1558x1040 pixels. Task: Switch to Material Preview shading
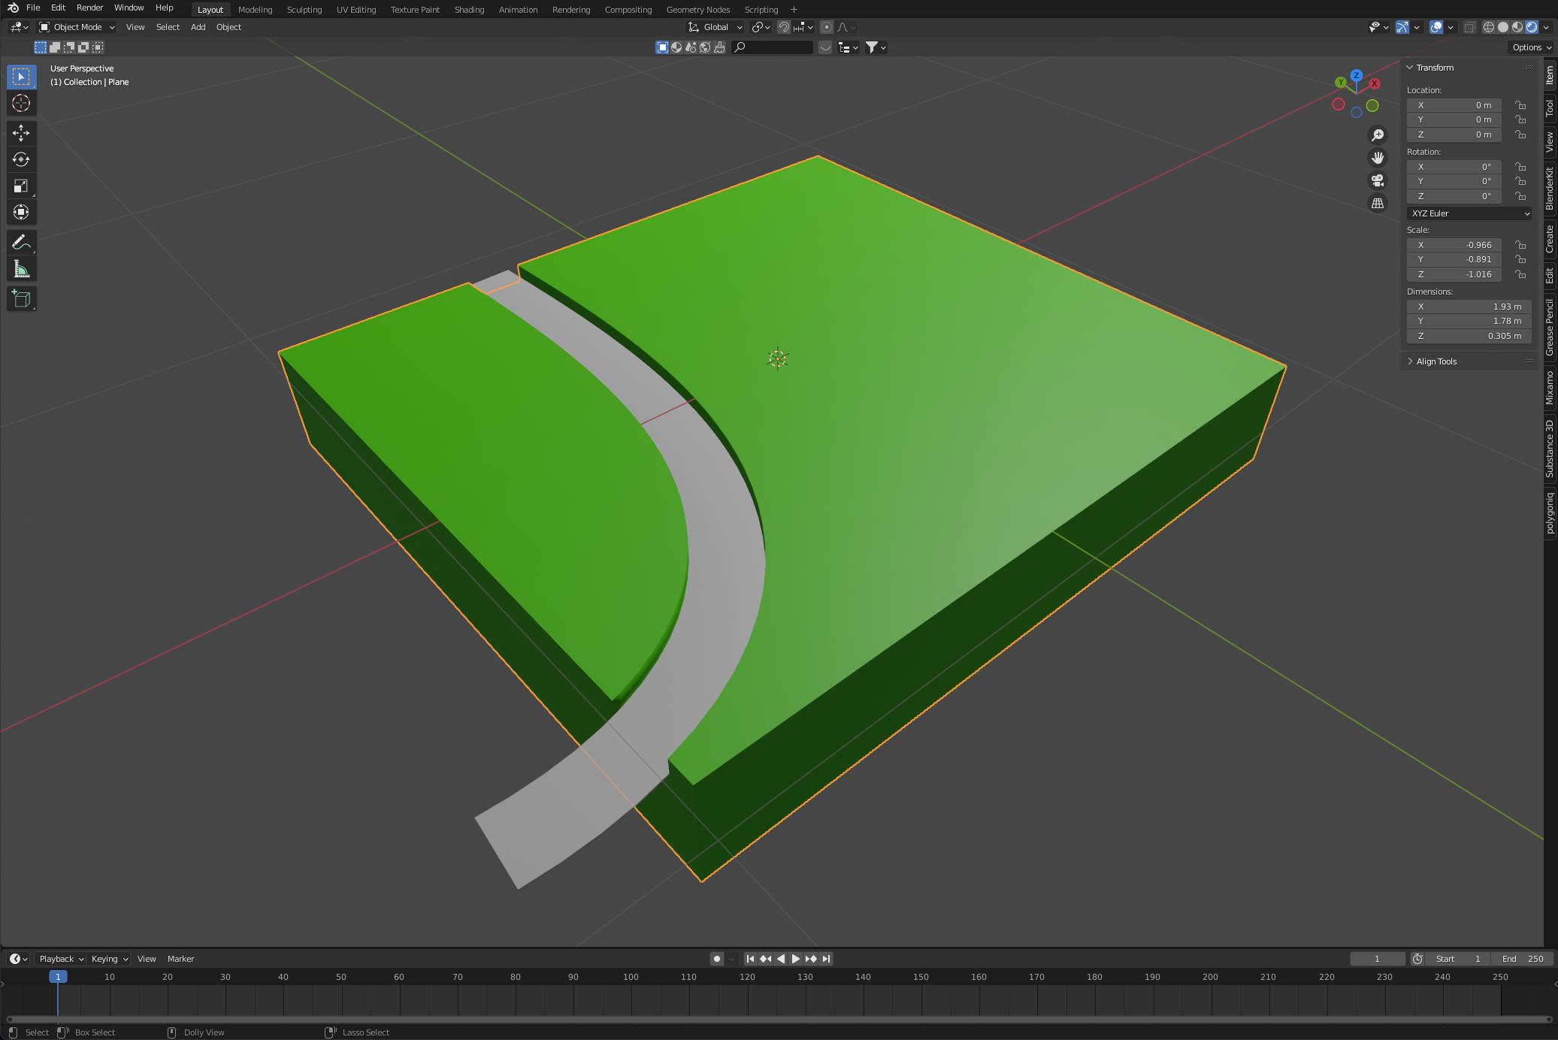pos(1517,27)
